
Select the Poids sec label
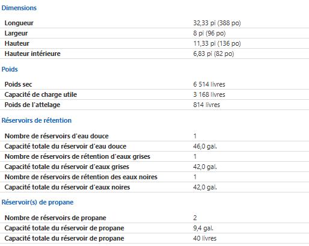(18, 84)
